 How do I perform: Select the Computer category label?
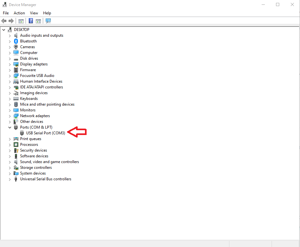click(x=29, y=53)
